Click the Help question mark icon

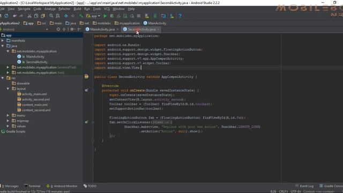180,16
